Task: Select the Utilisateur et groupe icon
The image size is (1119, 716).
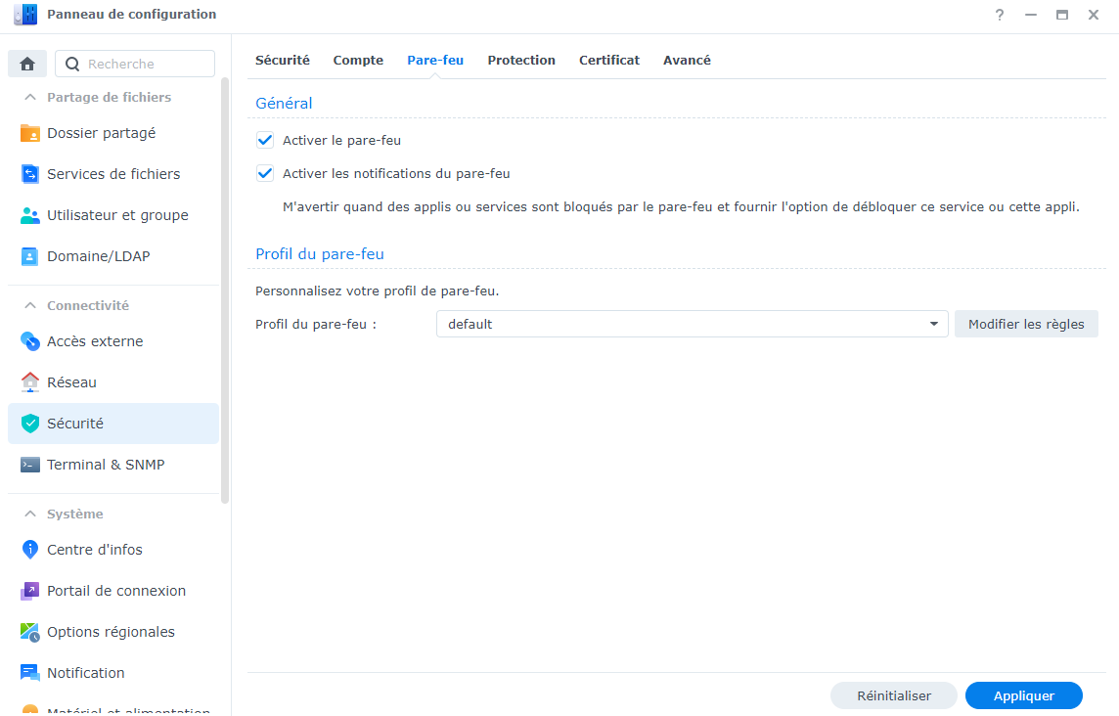Action: [30, 215]
